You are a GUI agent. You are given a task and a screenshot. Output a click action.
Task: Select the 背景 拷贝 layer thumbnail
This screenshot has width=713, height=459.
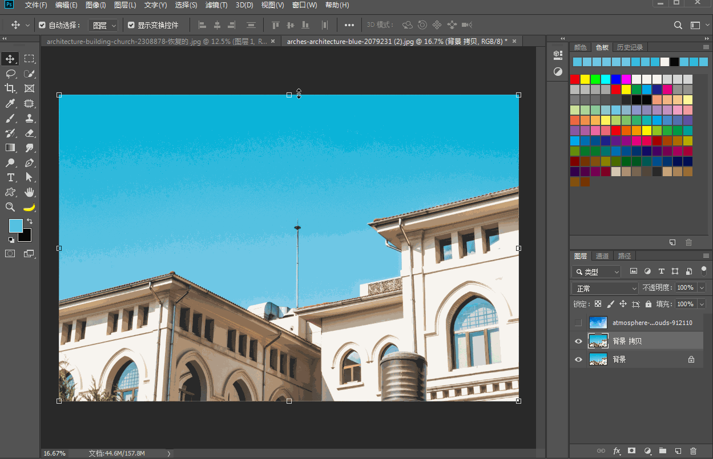click(598, 341)
